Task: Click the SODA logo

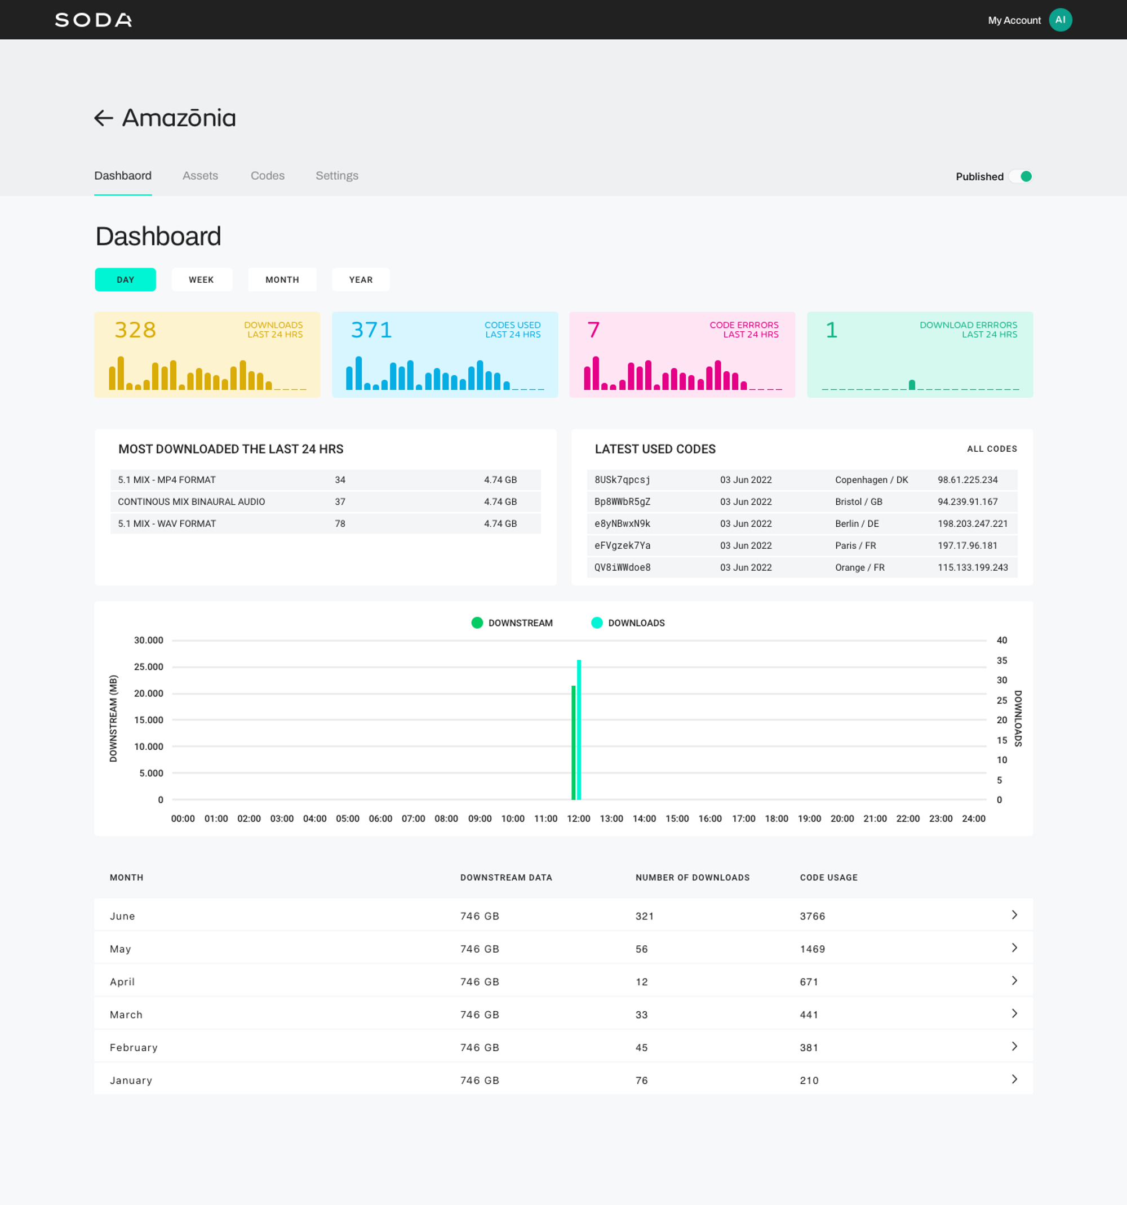Action: tap(94, 20)
